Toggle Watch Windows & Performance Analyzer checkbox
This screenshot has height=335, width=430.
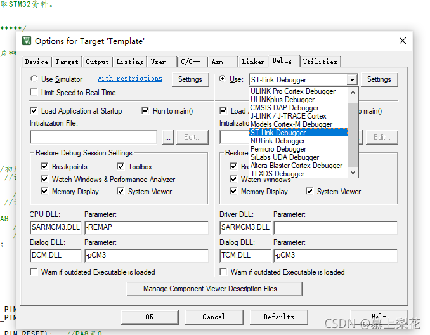44,179
